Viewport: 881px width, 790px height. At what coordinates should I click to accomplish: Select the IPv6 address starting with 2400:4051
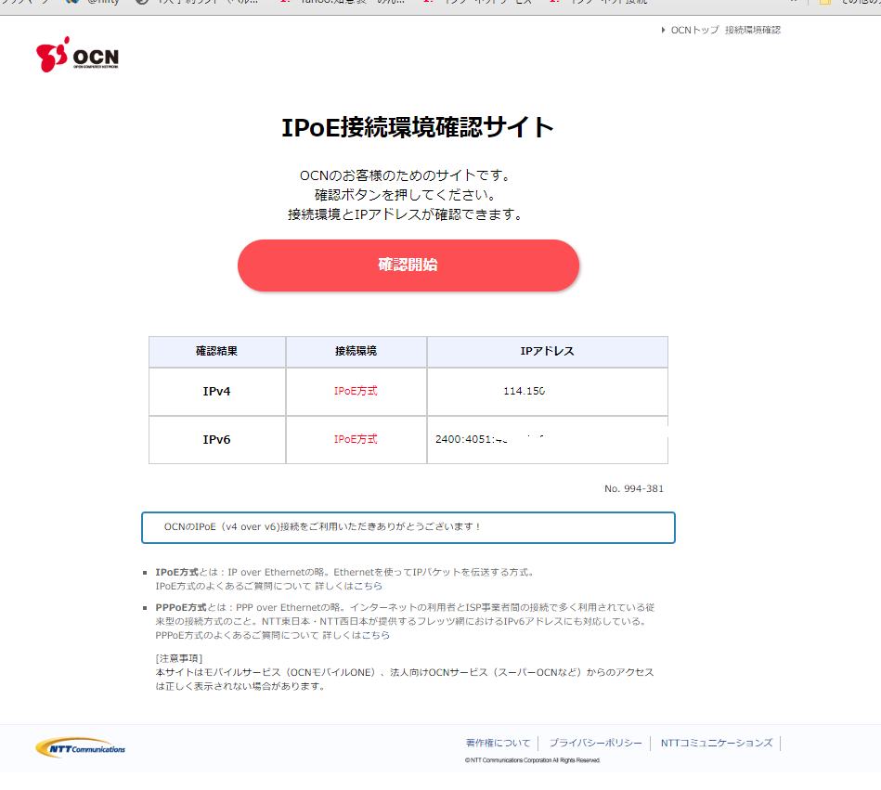[x=490, y=439]
